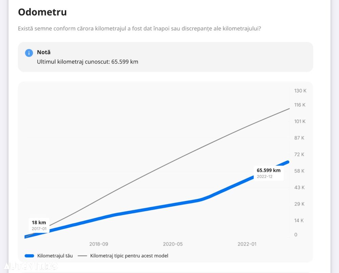This screenshot has height=273, width=339.
Task: Toggle the "Kilometraj tipic pentru acest model" legend label
Action: (x=129, y=256)
